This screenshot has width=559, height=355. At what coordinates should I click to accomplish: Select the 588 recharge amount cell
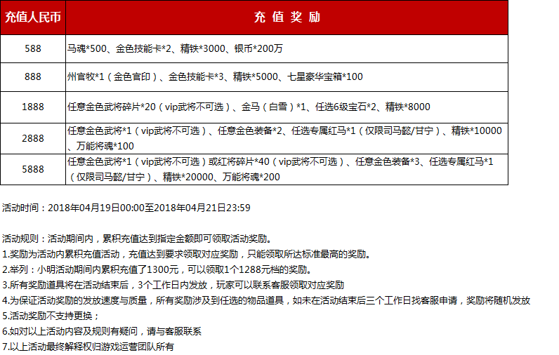pos(33,49)
